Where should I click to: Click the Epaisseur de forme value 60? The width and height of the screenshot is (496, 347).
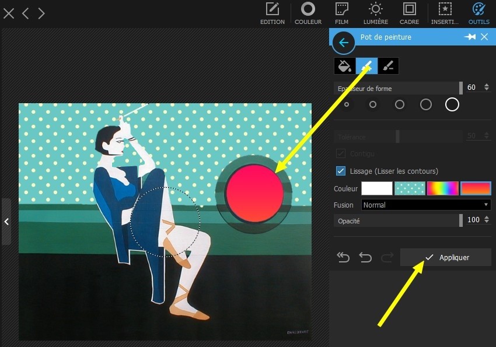(471, 87)
